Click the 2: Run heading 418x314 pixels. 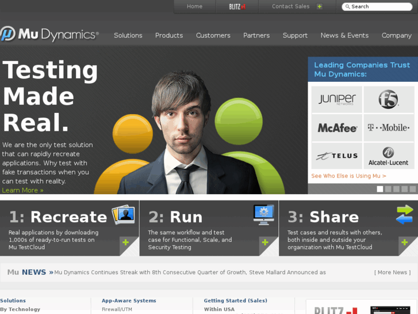pos(175,217)
